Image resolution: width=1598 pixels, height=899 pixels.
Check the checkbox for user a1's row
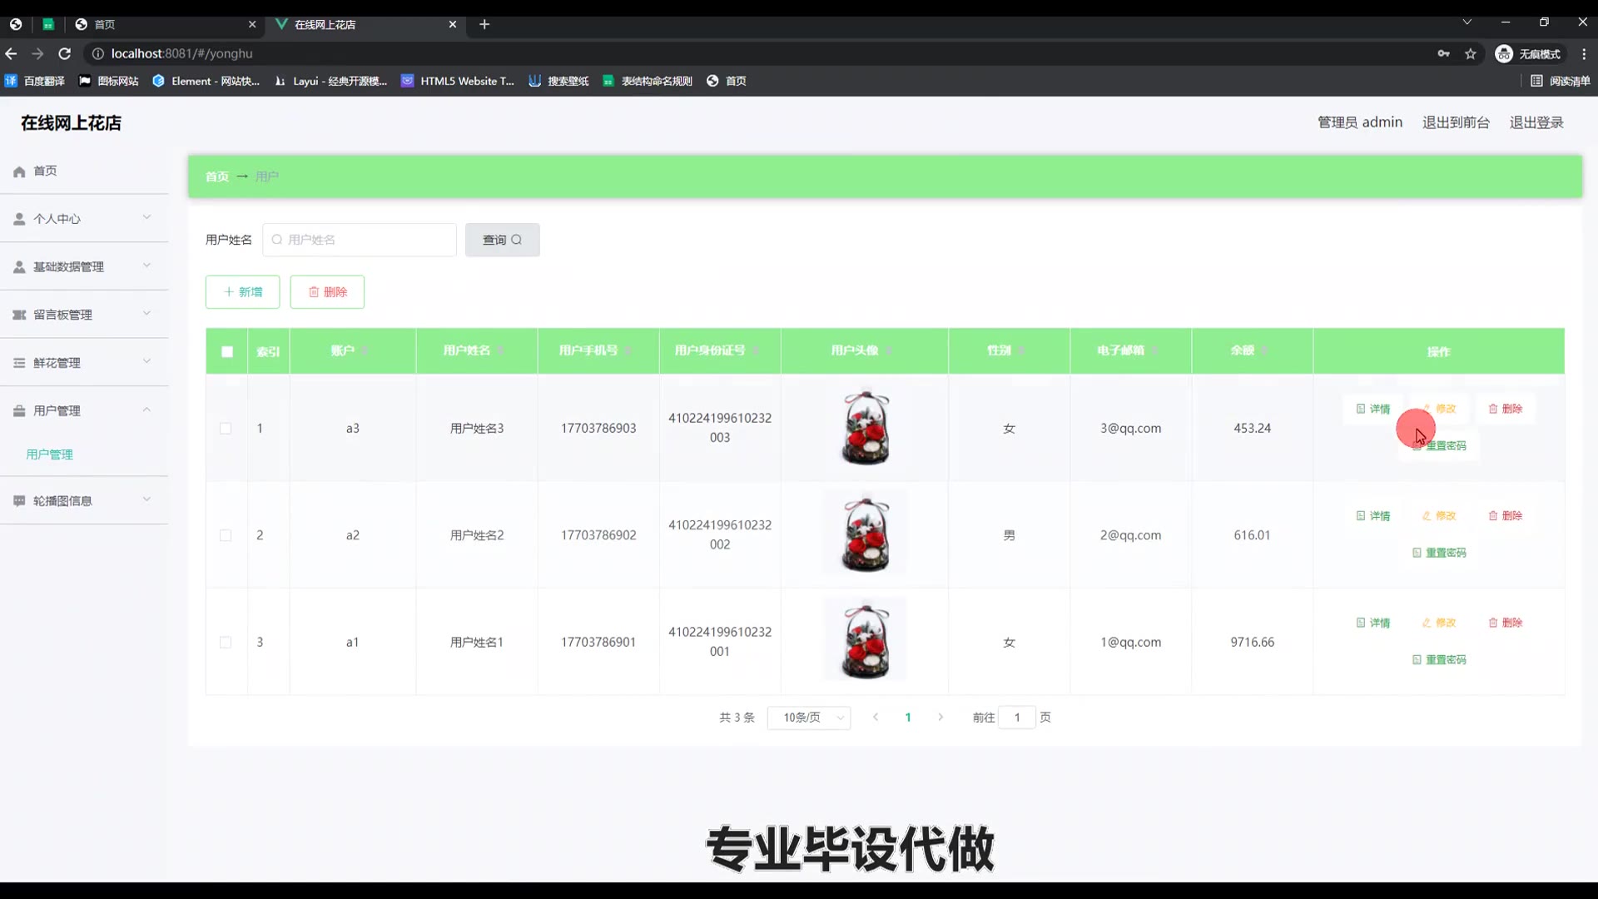226,643
